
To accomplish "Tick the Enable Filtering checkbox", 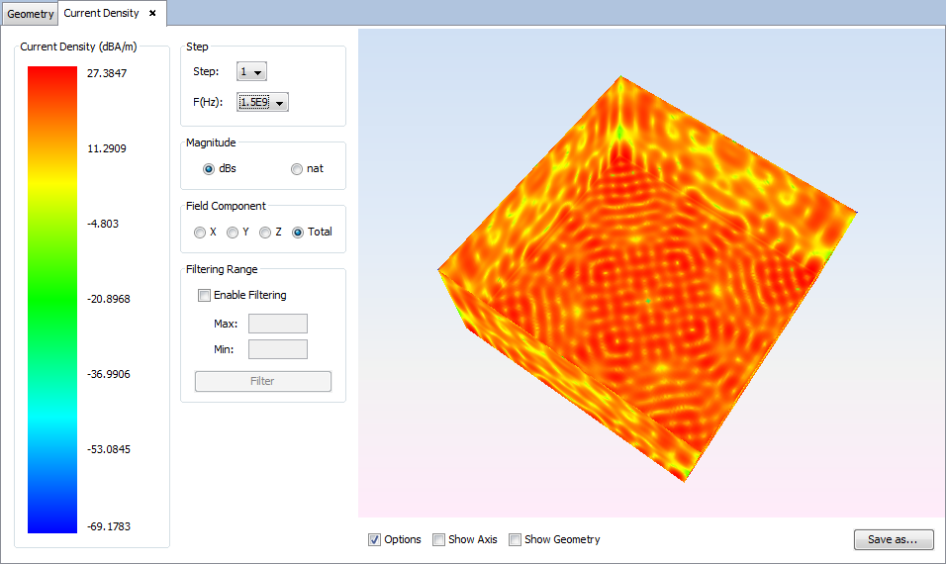I will pyautogui.click(x=205, y=295).
